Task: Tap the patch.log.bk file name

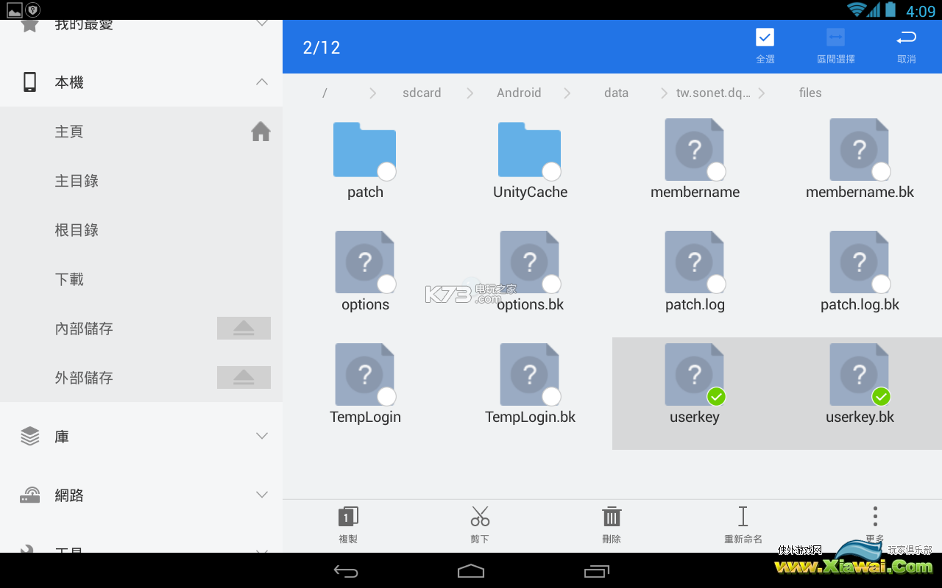Action: click(860, 304)
